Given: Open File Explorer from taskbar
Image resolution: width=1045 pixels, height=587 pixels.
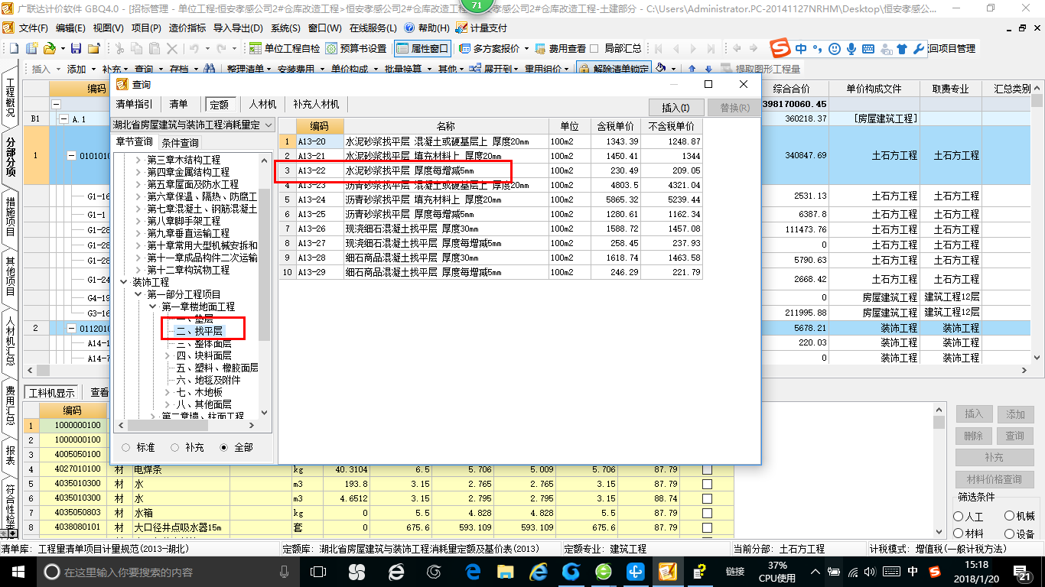Looking at the screenshot, I should coord(506,571).
